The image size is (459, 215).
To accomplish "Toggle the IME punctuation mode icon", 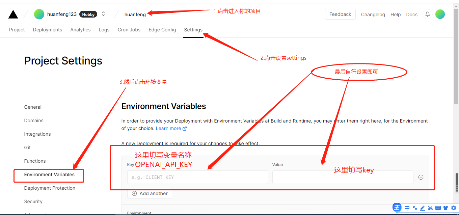I will pyautogui.click(x=415, y=208).
